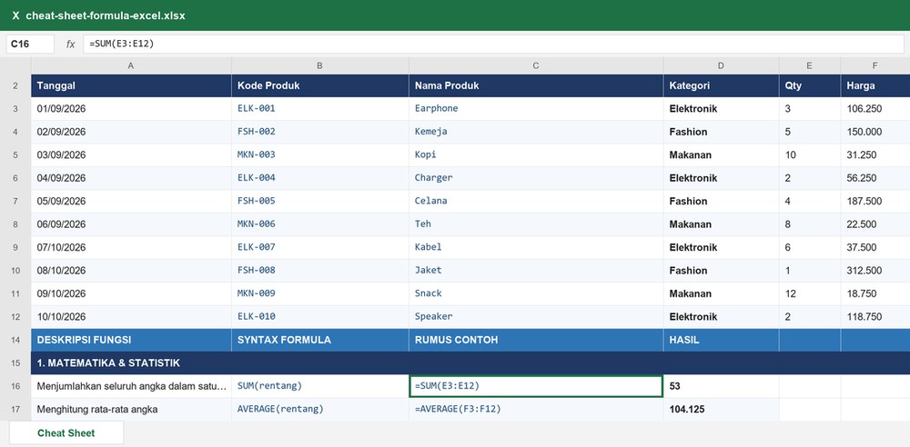Screen dimensions: 910x447
Task: Click the Kode Produk header cell
Action: pyautogui.click(x=319, y=85)
